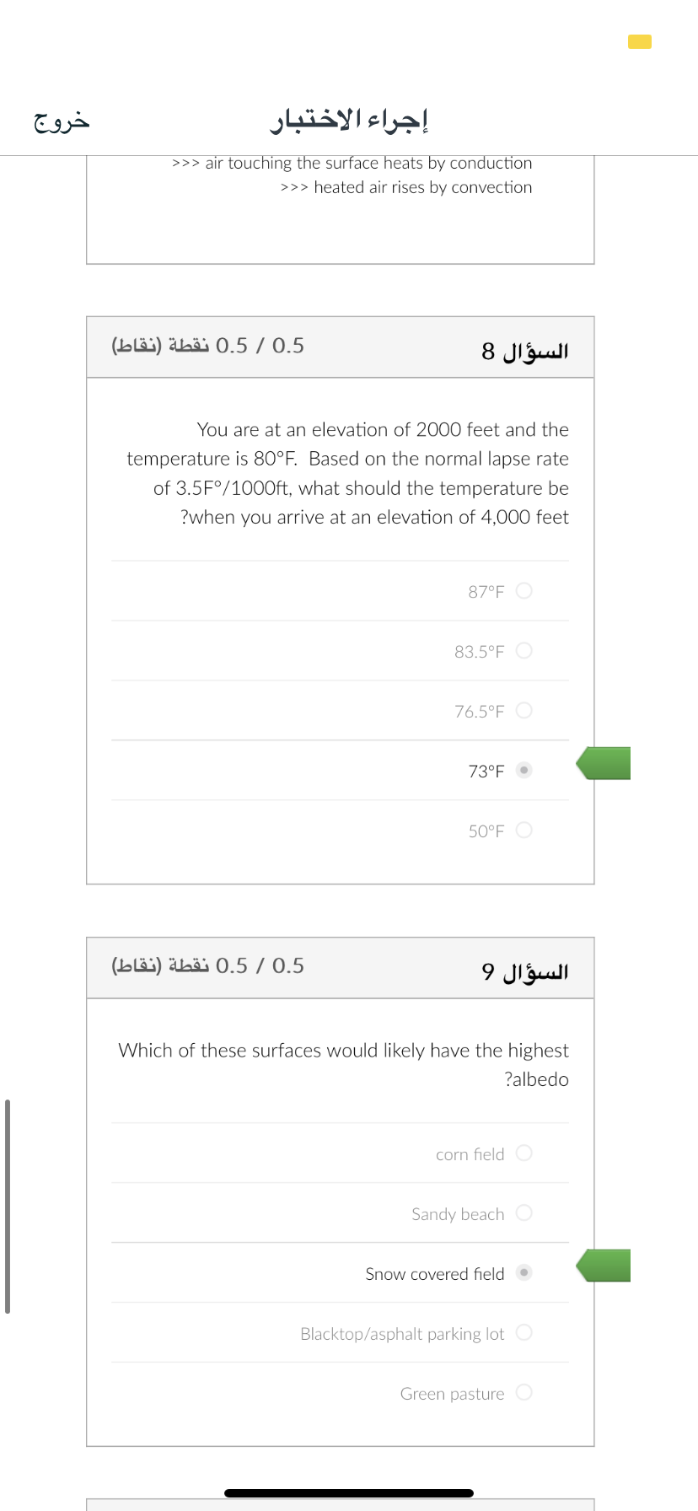Image resolution: width=698 pixels, height=1511 pixels.
Task: Click the vertical scrollbar on left edge
Action: (8, 1206)
